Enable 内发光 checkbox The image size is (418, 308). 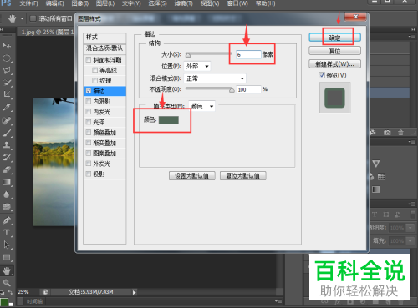coord(89,112)
